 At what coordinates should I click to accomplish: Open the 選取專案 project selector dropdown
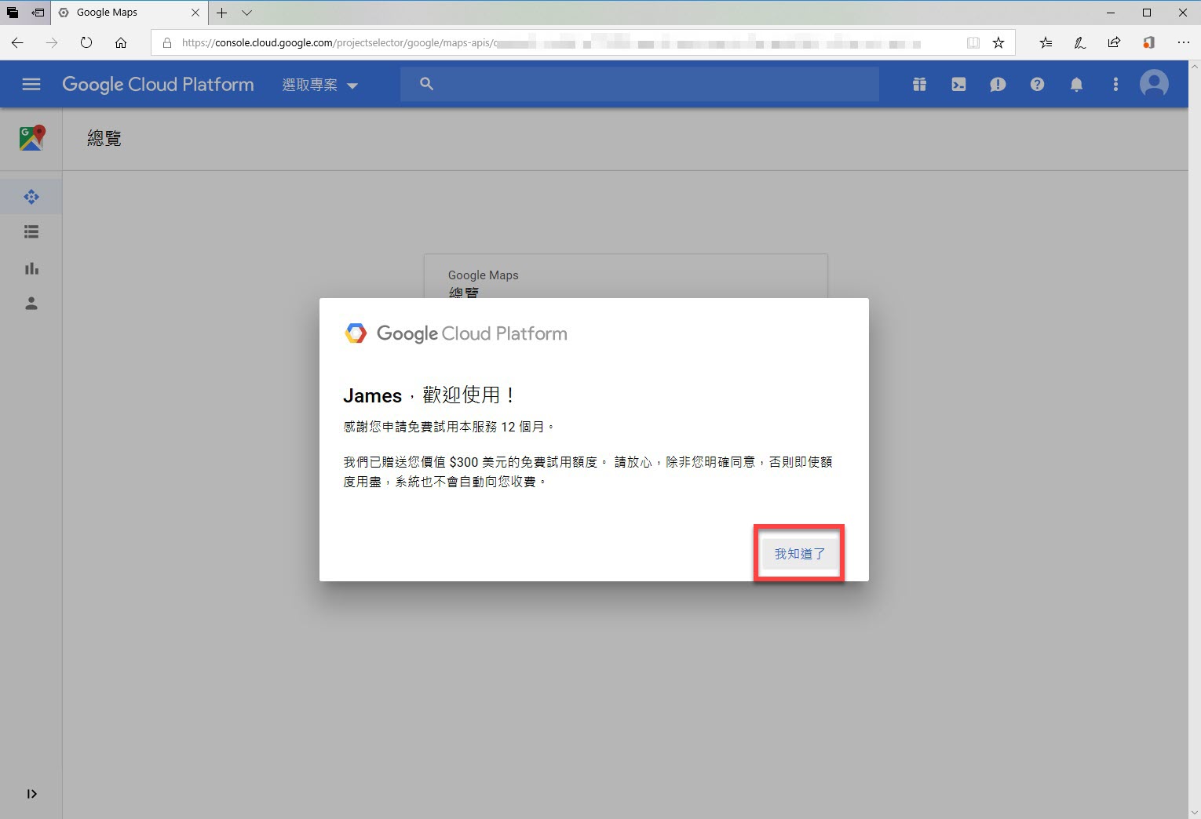pyautogui.click(x=319, y=85)
